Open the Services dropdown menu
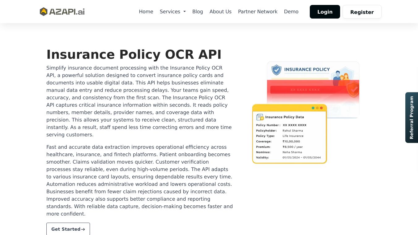The width and height of the screenshot is (418, 235). click(x=170, y=11)
